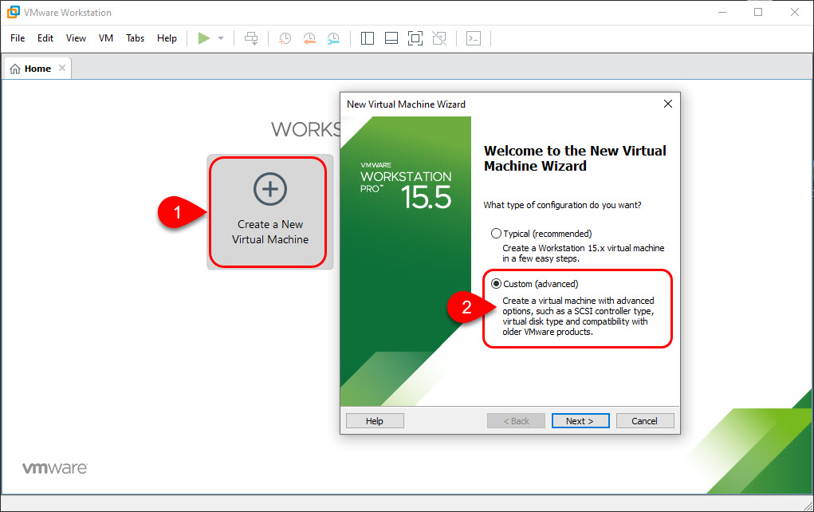Take a snapshot using the clock-plus icon

(285, 38)
